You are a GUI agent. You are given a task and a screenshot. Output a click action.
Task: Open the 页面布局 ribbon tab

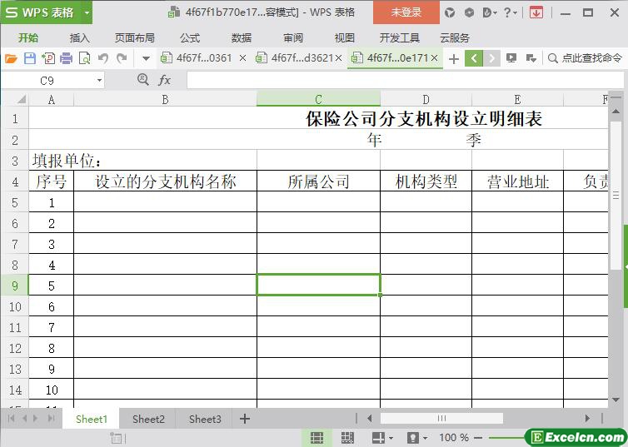tap(135, 38)
